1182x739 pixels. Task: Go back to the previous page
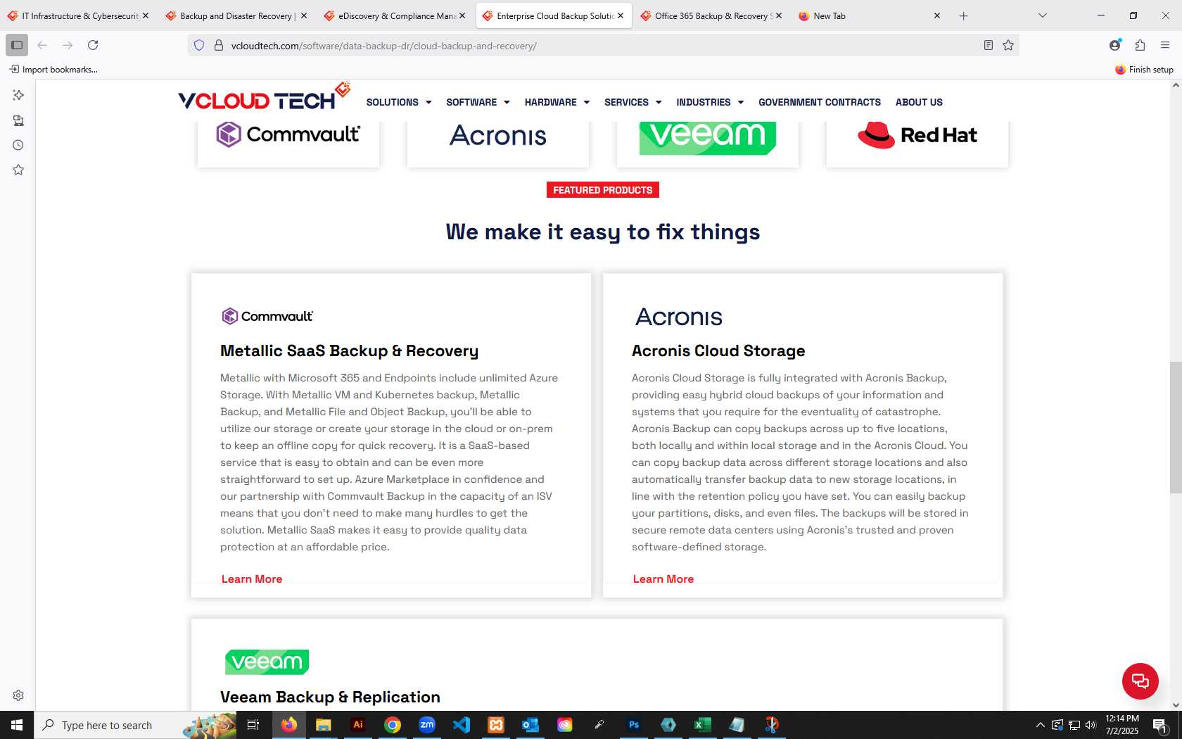pyautogui.click(x=42, y=45)
